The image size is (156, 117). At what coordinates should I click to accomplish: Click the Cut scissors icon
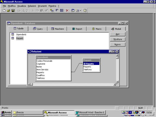33,11
